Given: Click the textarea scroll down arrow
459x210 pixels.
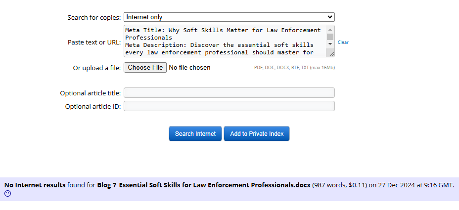Looking at the screenshot, I should (x=330, y=44).
